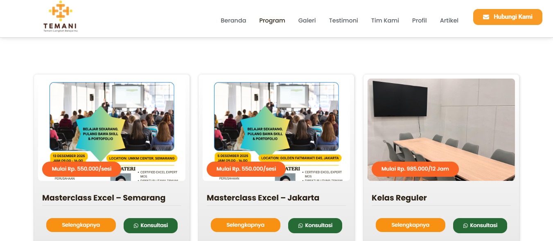Open the Masterclass Excel – Semarang poster image
Screen dimensions: 553x241
tap(112, 130)
